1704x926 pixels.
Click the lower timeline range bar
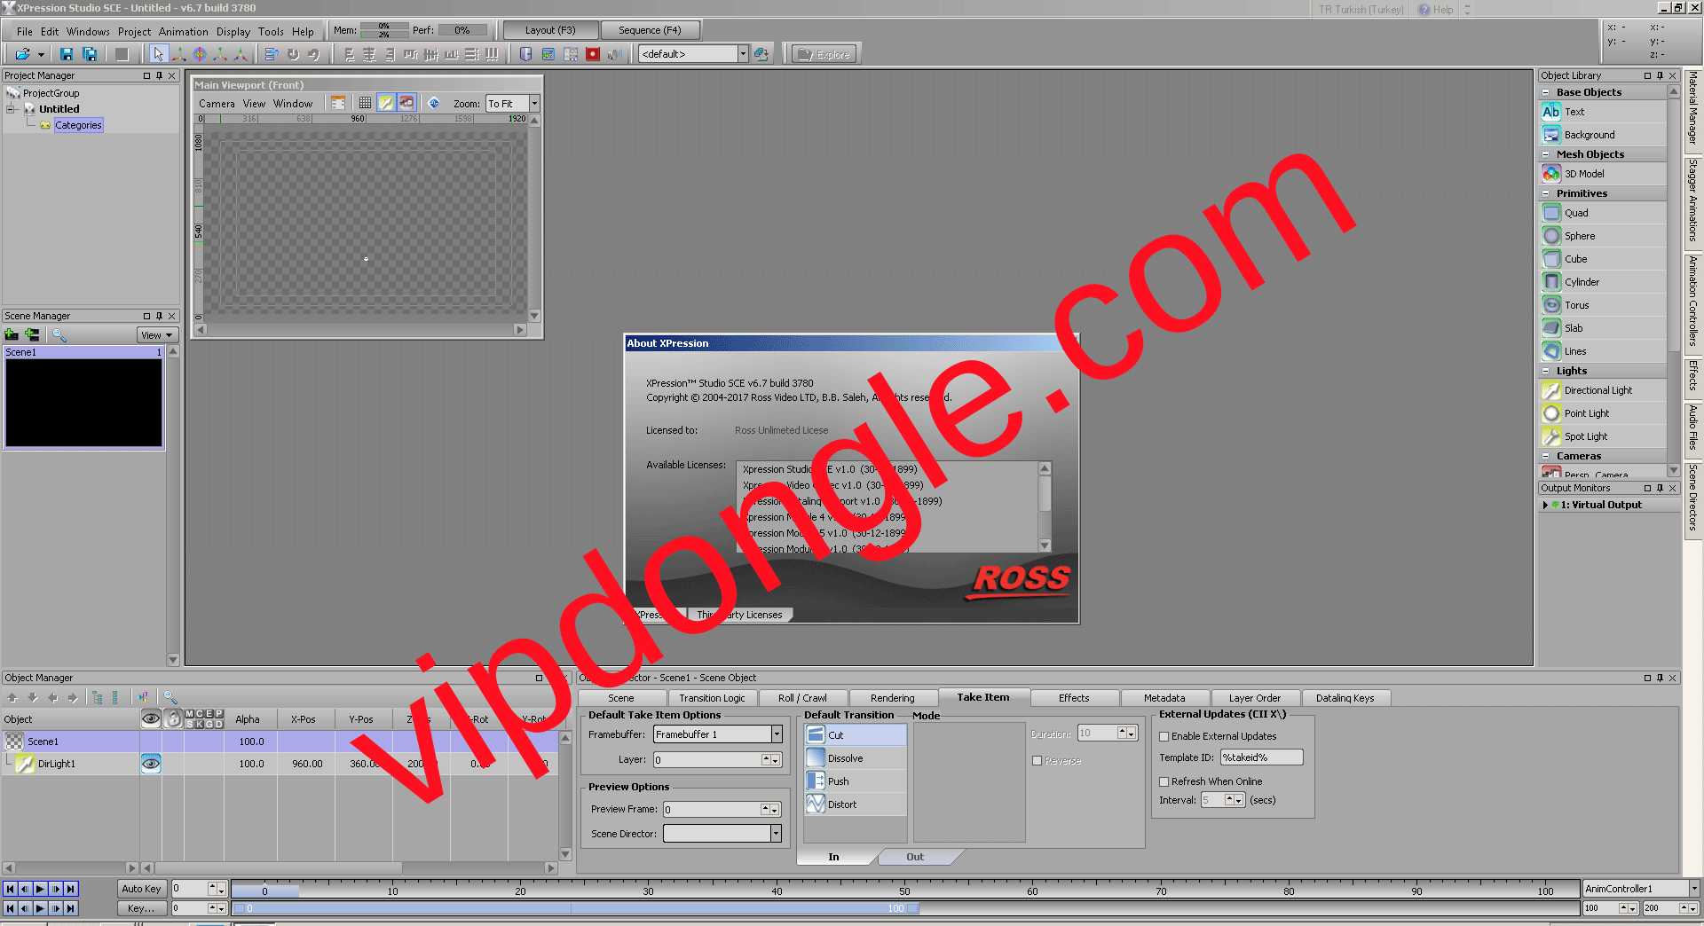click(x=575, y=908)
